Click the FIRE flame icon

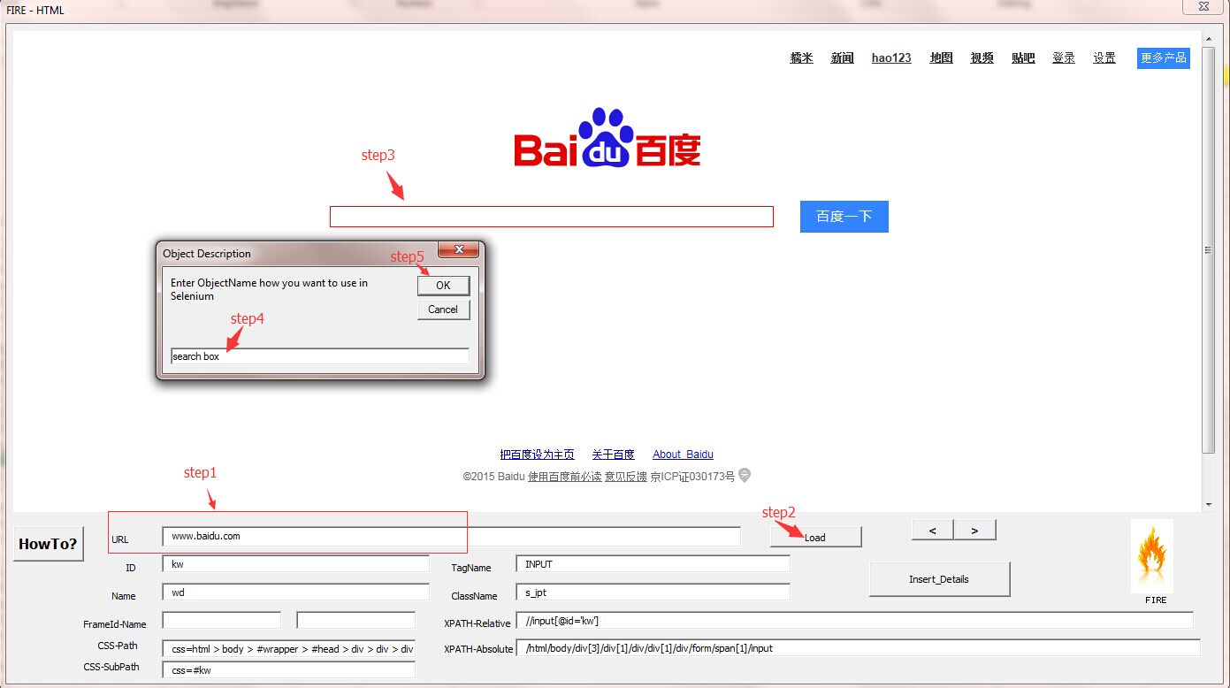pos(1152,556)
